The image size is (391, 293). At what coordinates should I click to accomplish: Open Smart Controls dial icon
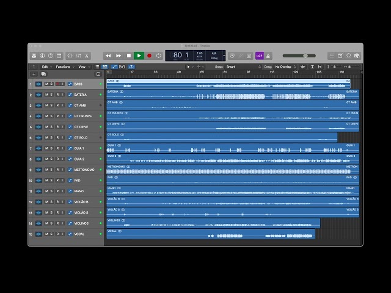point(70,56)
